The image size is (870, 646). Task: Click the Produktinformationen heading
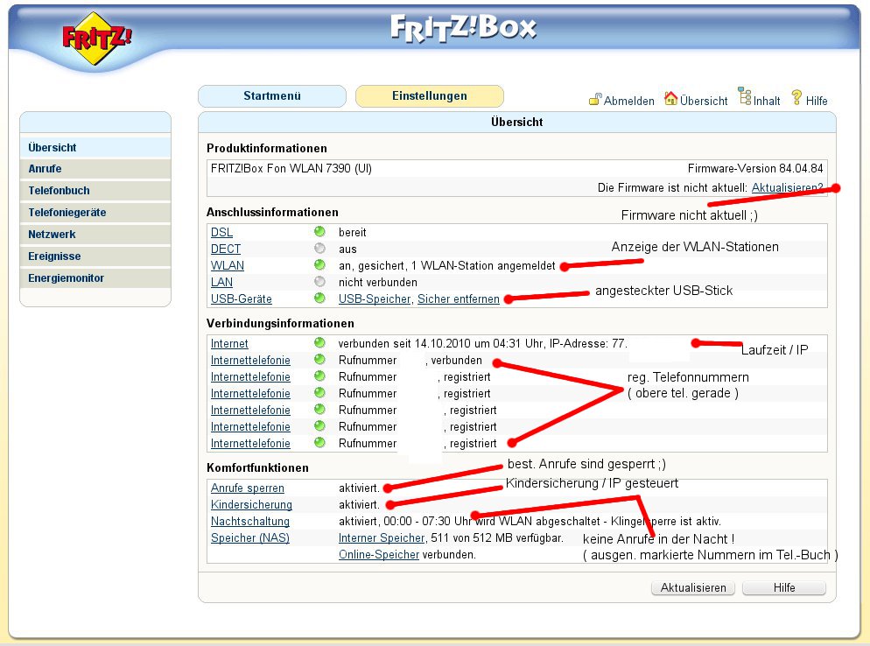pos(267,148)
